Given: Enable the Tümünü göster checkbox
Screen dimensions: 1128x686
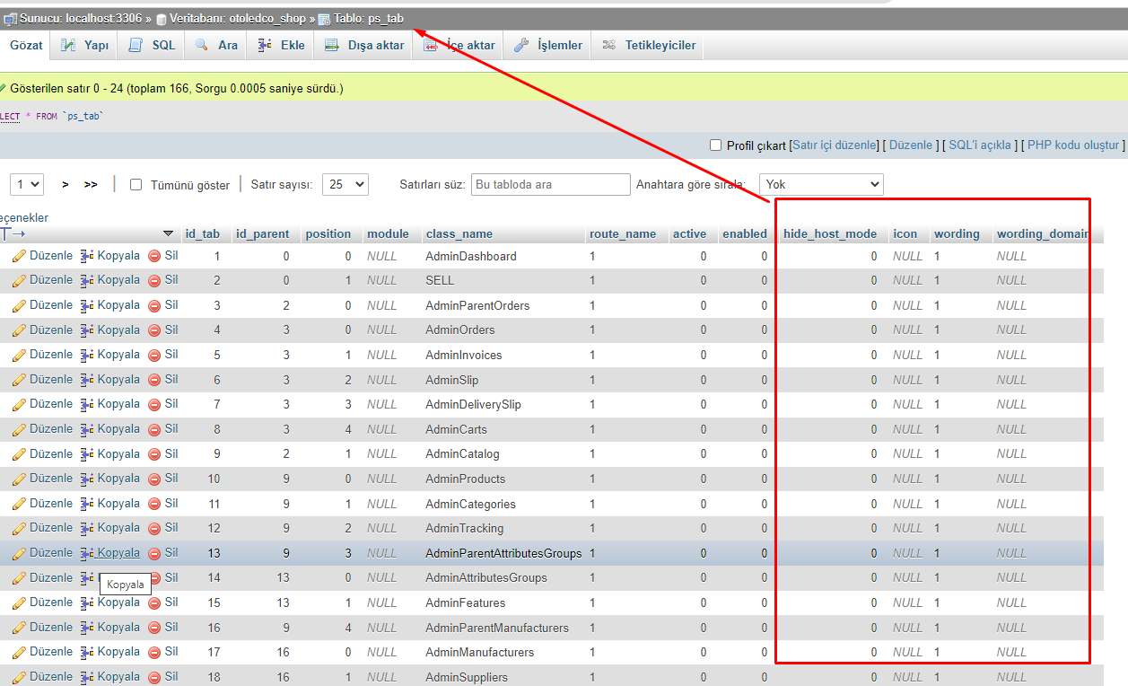Looking at the screenshot, I should [x=136, y=185].
